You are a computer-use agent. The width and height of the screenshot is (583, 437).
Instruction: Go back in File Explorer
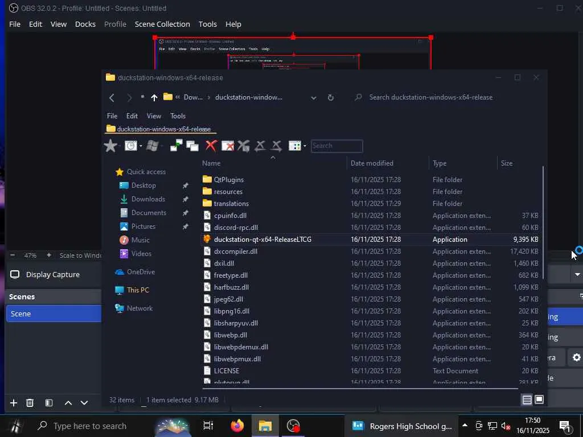(x=112, y=97)
